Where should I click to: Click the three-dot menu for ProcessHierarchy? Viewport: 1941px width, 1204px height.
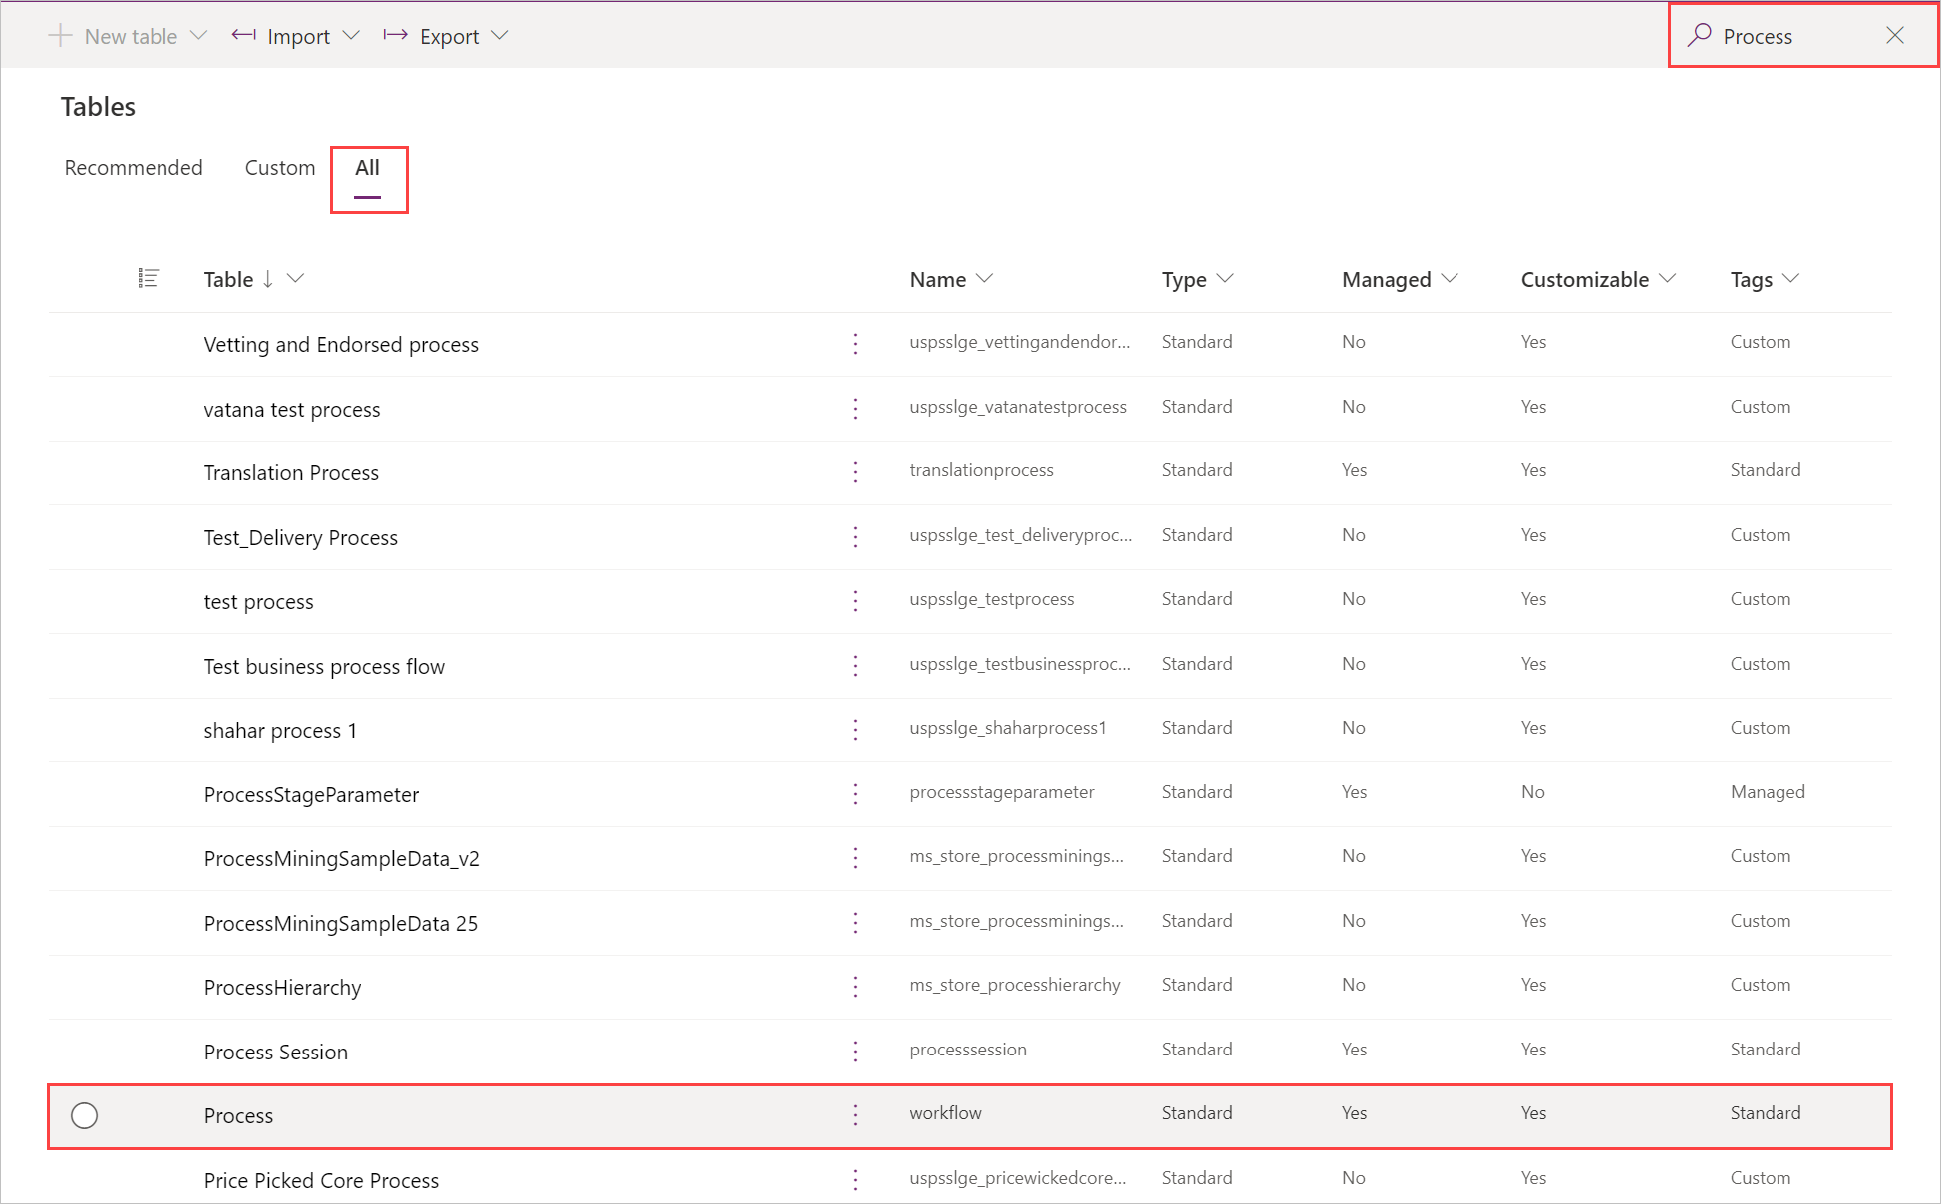856,985
